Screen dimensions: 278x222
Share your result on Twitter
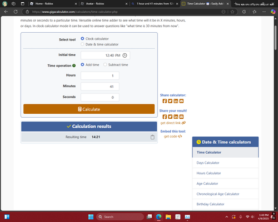(x=170, y=117)
